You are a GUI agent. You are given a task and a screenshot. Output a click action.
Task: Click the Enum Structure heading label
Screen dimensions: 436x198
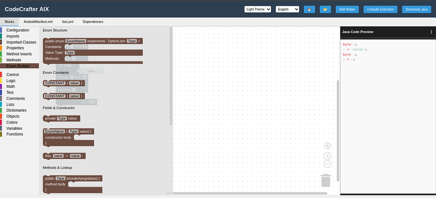[x=55, y=30]
